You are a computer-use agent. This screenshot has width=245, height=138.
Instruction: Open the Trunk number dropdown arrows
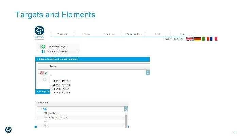148,73
